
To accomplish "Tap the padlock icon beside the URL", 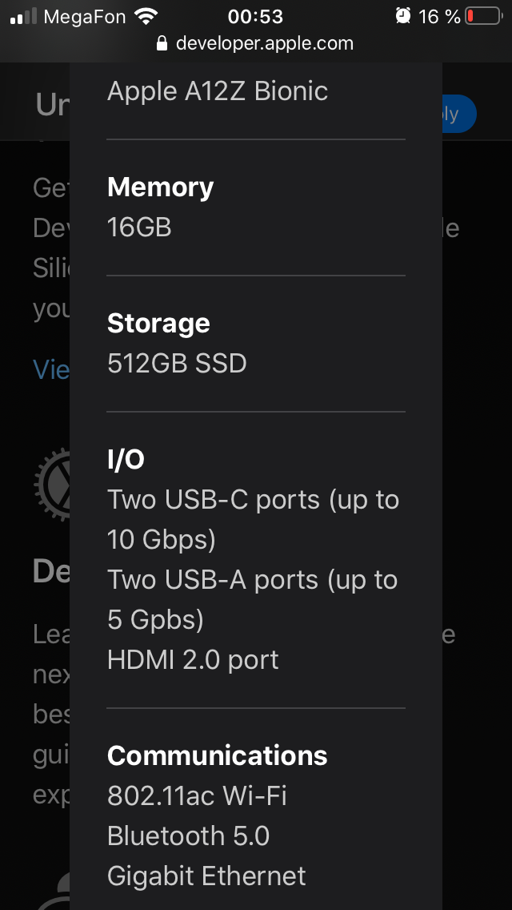I will click(x=163, y=43).
